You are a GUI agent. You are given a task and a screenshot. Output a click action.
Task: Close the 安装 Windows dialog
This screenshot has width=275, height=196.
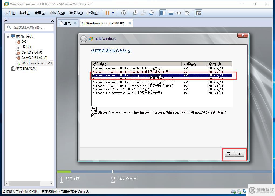243,35
